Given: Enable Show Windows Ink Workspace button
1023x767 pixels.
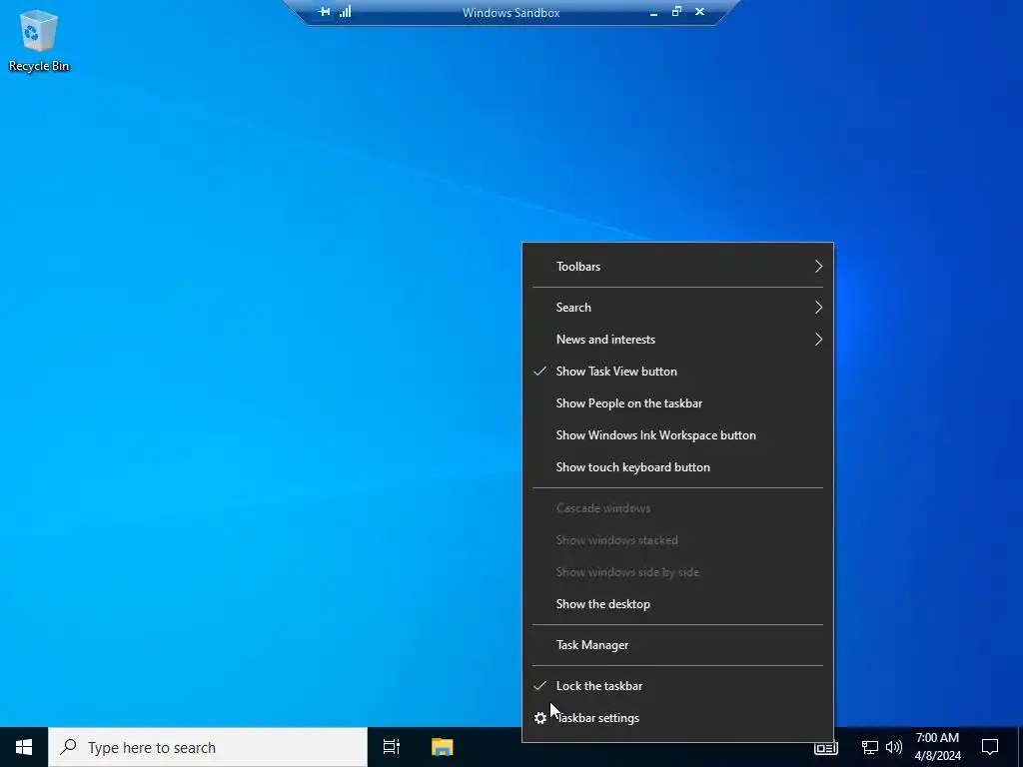Looking at the screenshot, I should pyautogui.click(x=677, y=435).
